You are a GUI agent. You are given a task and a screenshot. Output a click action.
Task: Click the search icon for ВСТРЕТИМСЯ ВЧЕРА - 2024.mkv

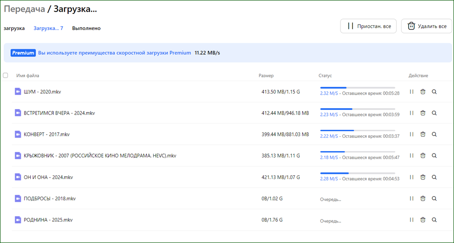point(434,113)
